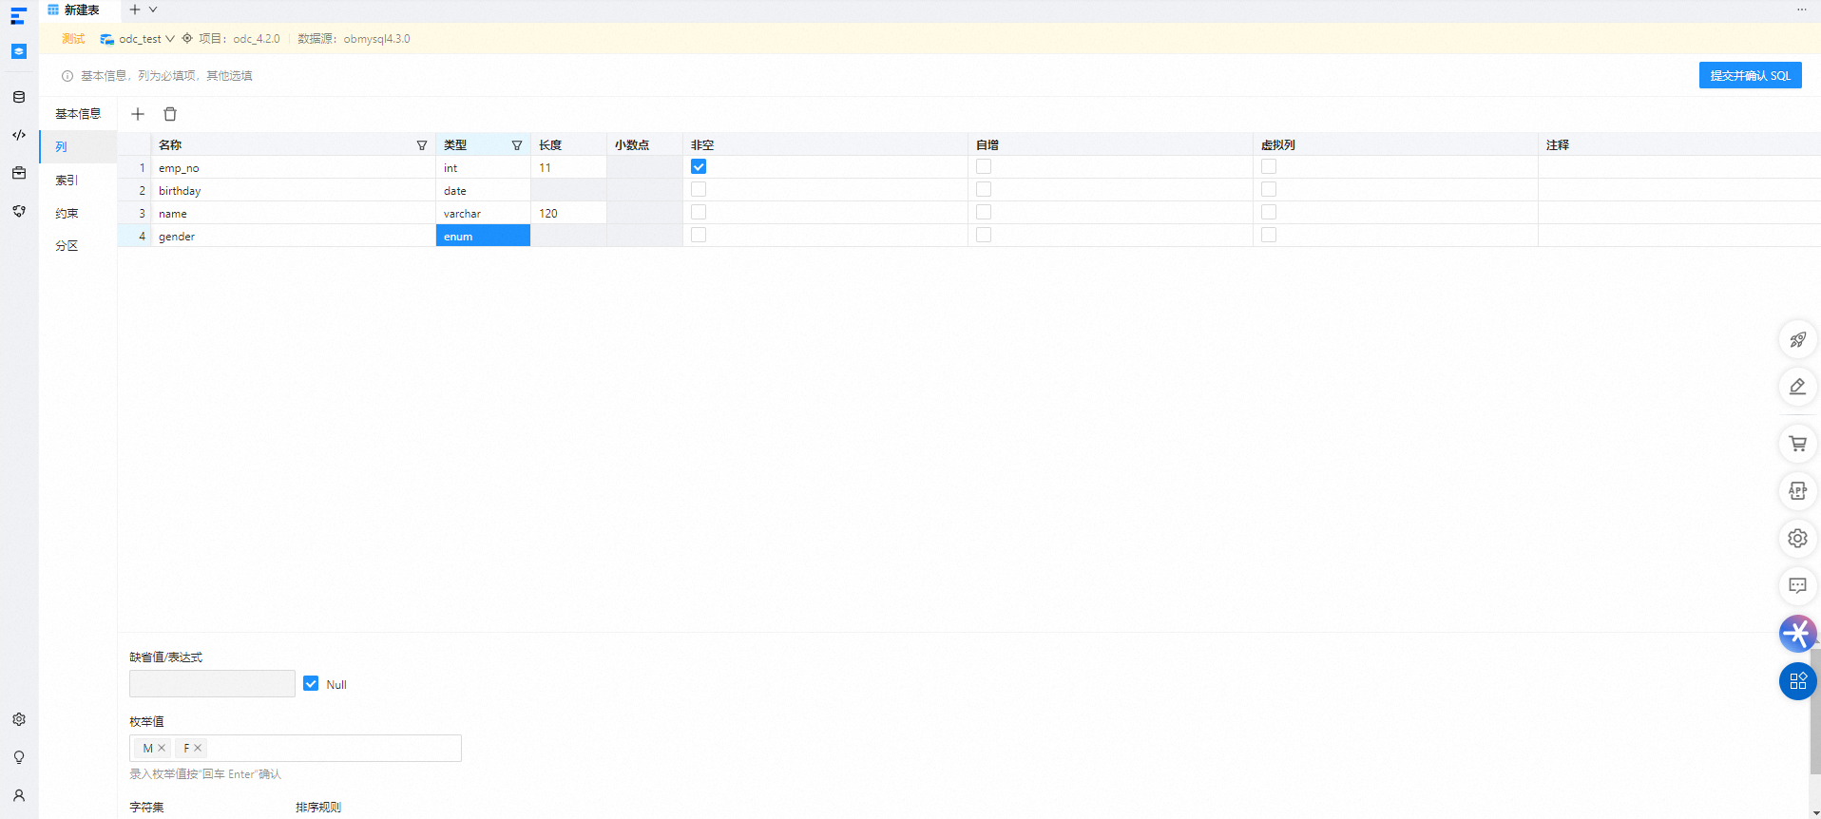Screen dimensions: 1821x819
Task: Open the security shield icon in sidebar
Action: 19,211
